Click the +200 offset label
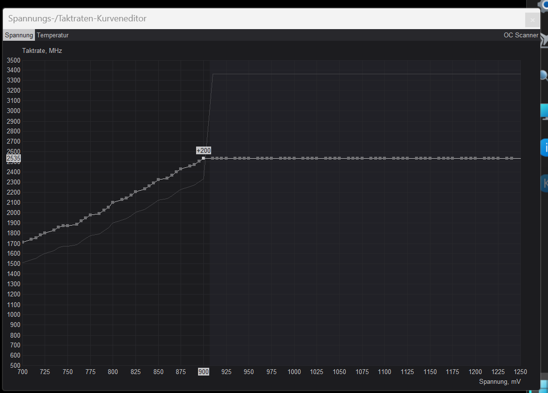The width and height of the screenshot is (548, 393). click(203, 150)
